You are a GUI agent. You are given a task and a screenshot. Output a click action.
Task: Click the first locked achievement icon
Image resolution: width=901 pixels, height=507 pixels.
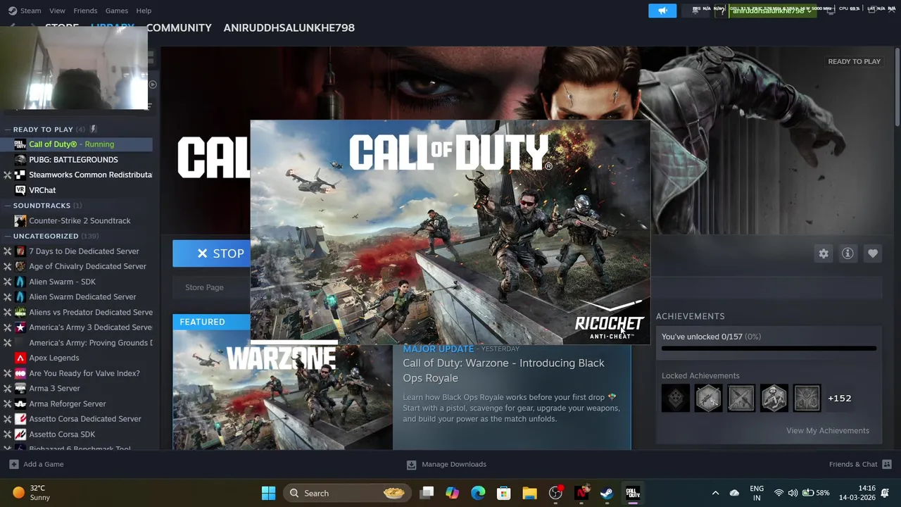[676, 399]
